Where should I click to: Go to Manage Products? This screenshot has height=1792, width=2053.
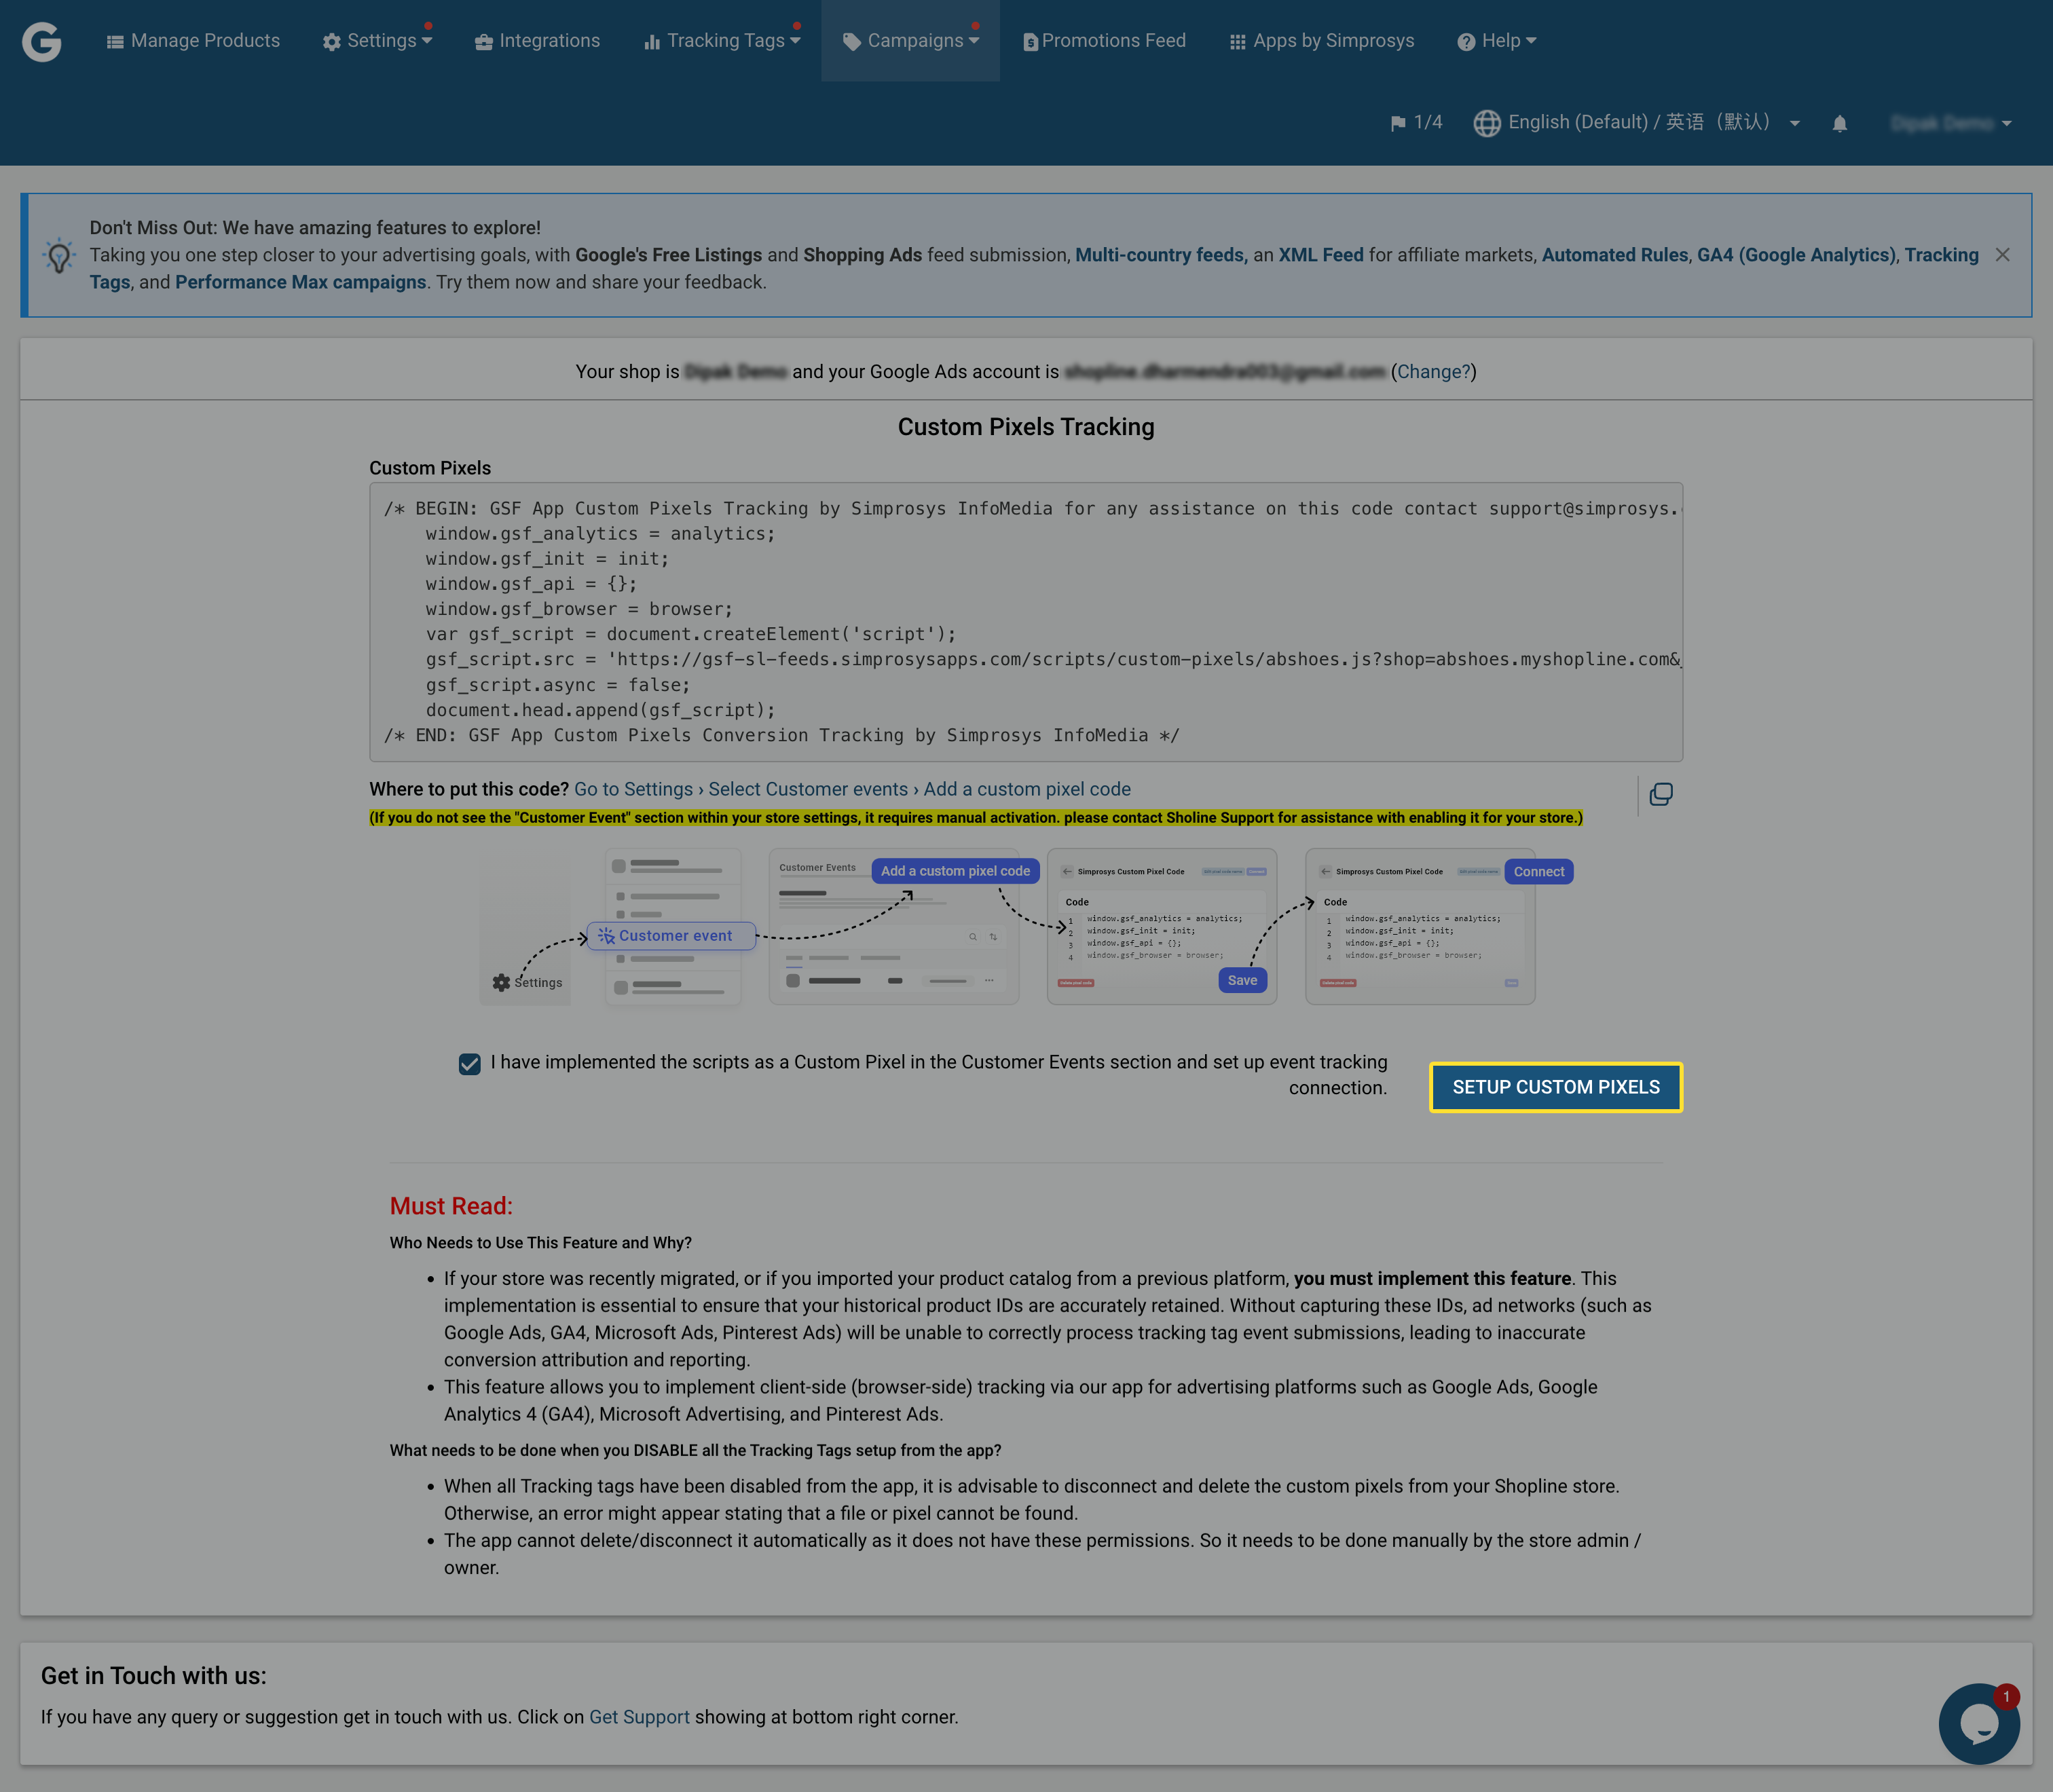pos(193,41)
